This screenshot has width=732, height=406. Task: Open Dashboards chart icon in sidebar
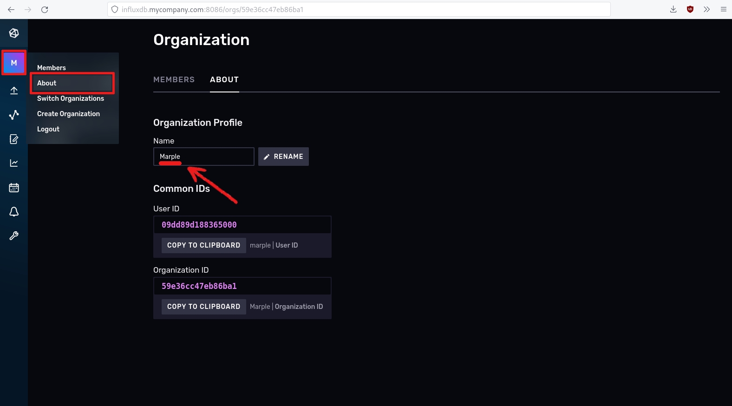(x=14, y=163)
